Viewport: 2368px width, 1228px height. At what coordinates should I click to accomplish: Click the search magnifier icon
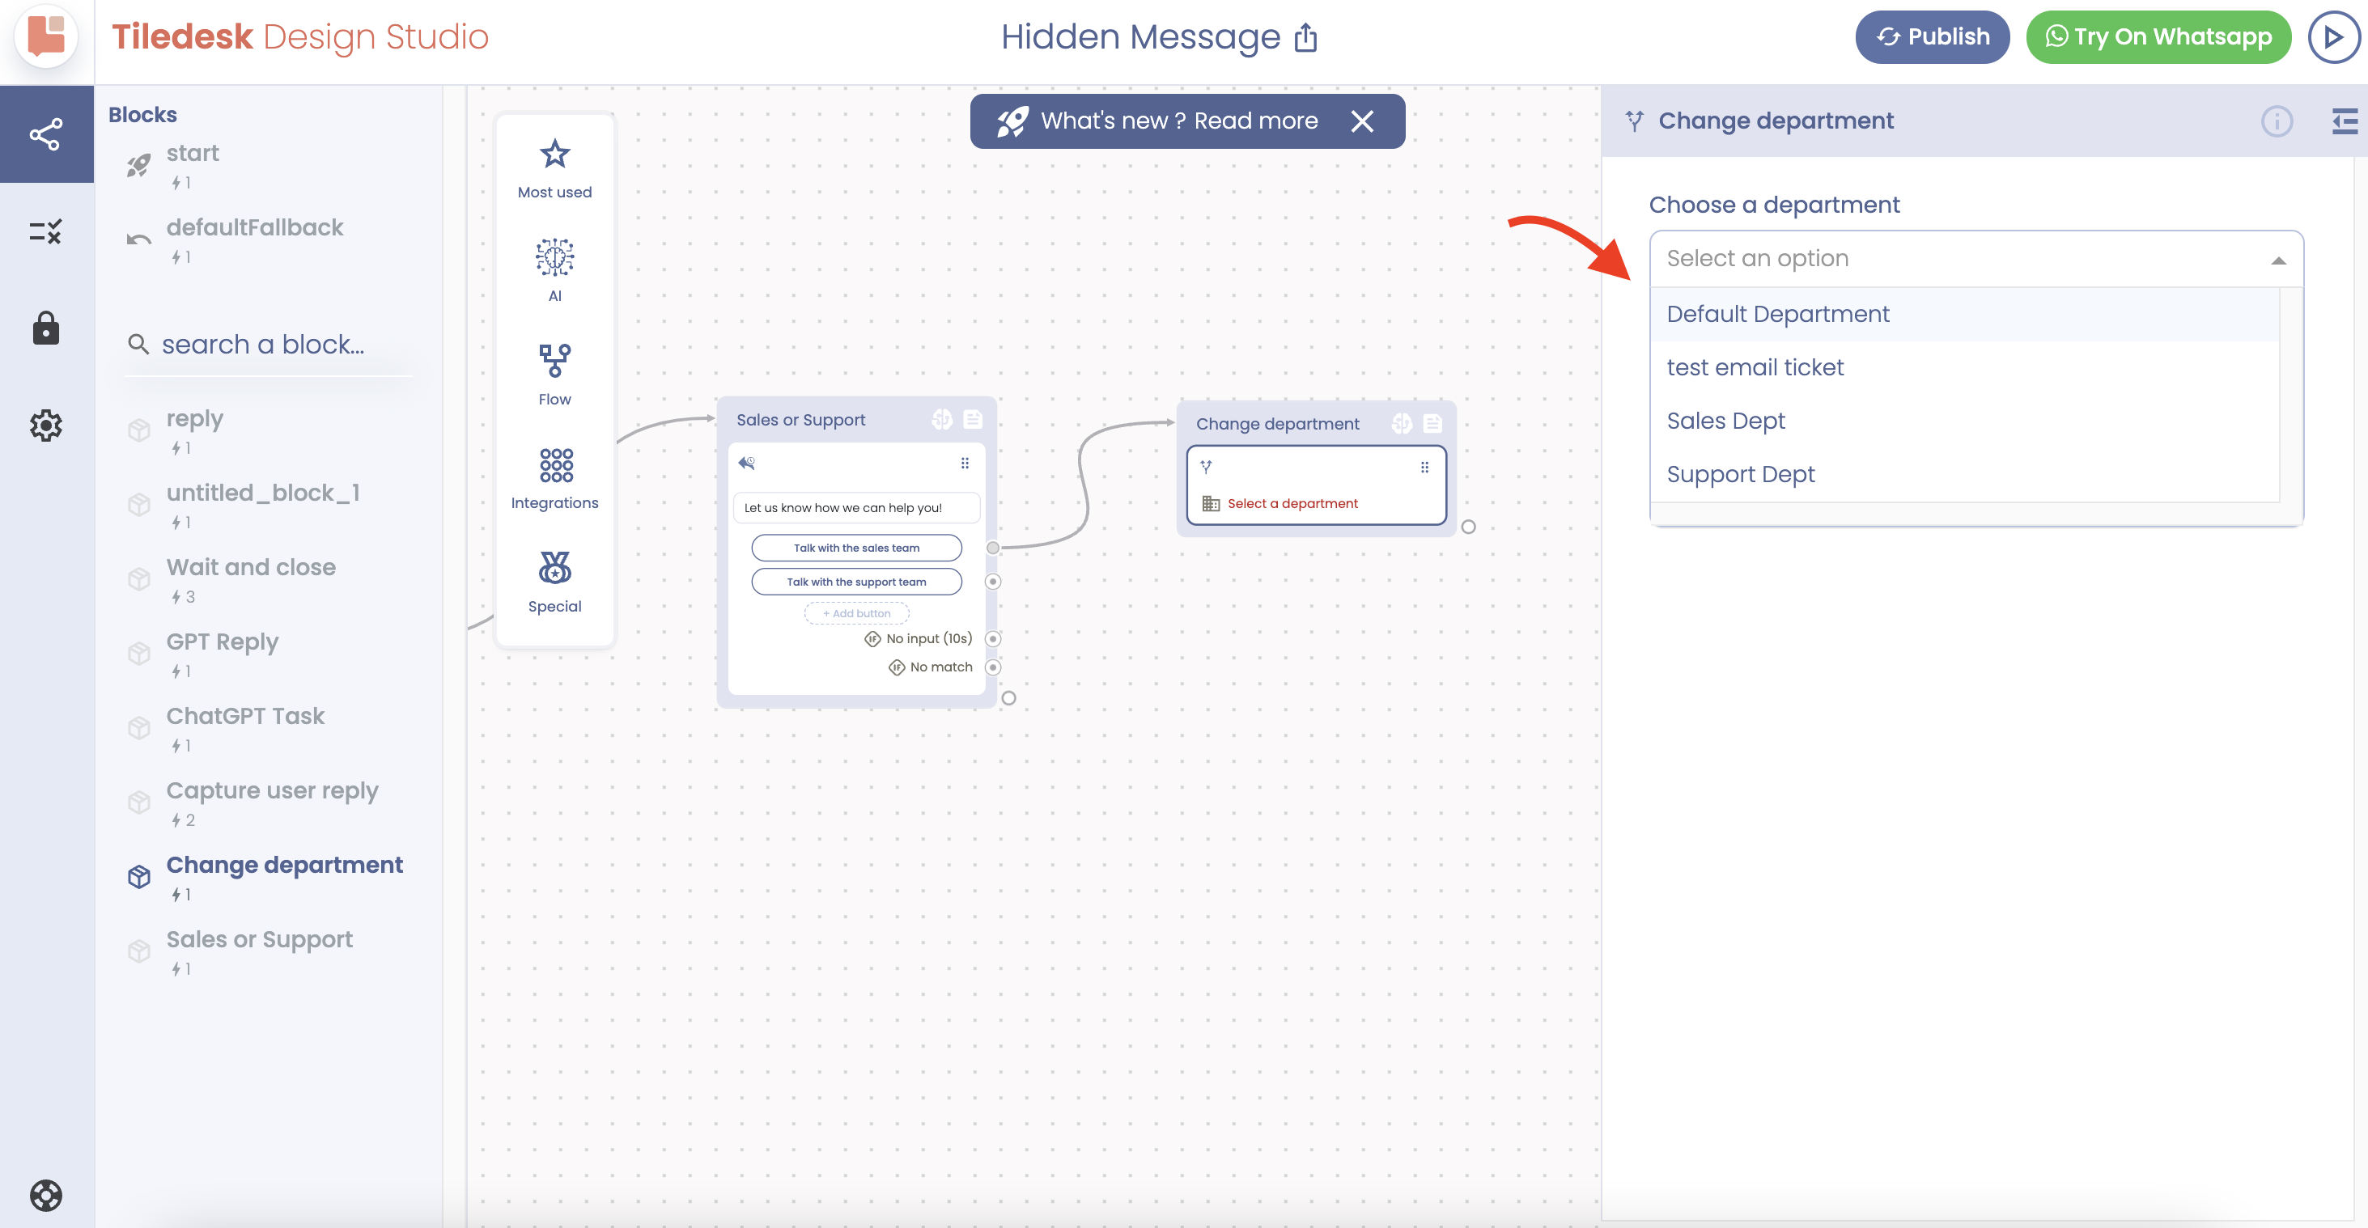[138, 344]
